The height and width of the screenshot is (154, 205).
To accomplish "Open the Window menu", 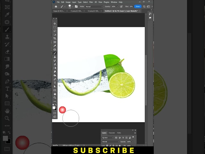I will (x=114, y=2).
